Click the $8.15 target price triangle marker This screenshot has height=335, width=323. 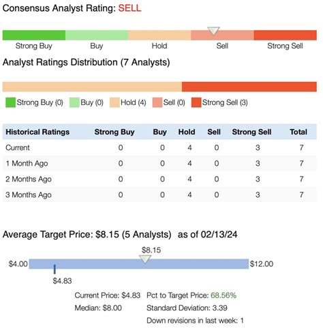point(145,259)
